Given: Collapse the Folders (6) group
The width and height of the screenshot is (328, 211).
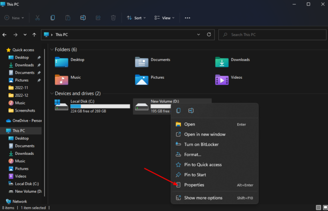Looking at the screenshot, I should [x=52, y=50].
